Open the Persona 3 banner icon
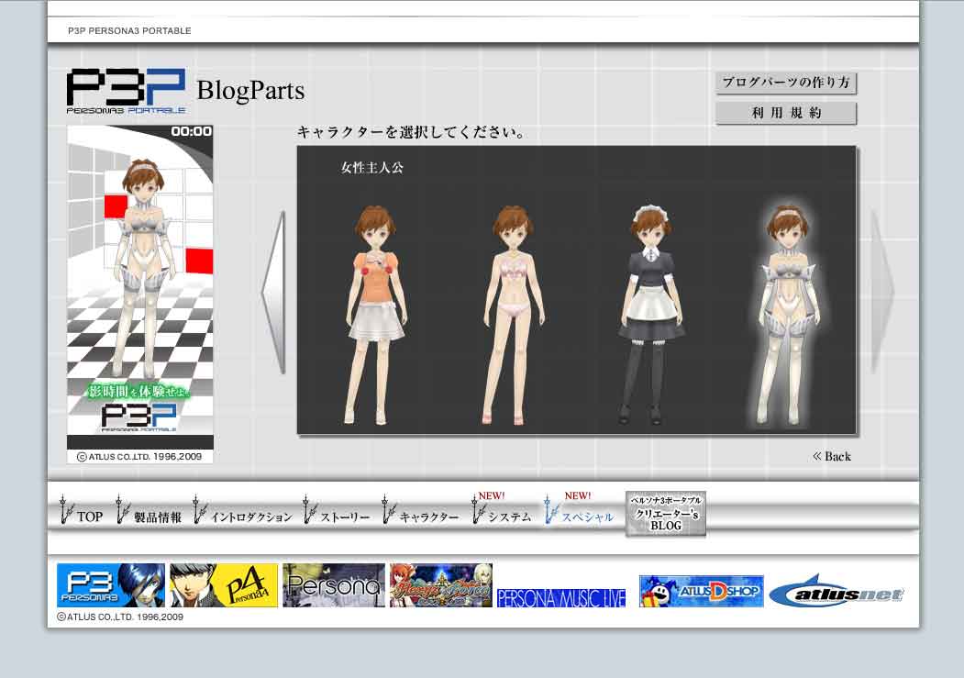The height and width of the screenshot is (678, 964). (x=111, y=585)
